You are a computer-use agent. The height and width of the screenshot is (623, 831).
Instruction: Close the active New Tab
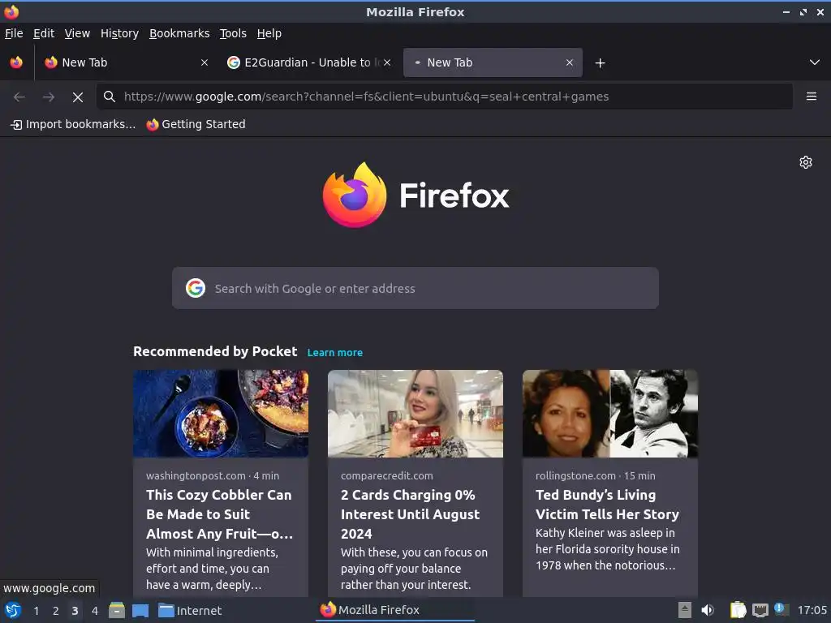pyautogui.click(x=570, y=62)
